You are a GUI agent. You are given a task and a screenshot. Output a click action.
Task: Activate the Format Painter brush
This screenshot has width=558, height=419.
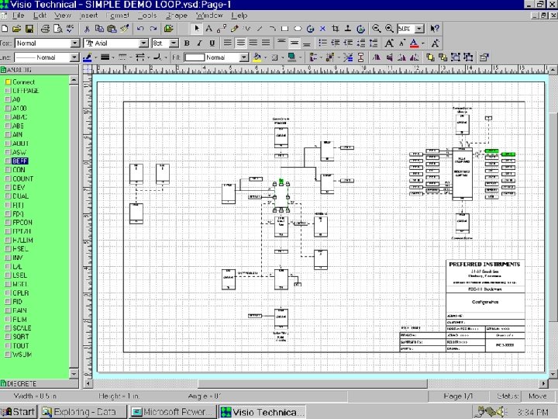pos(124,29)
